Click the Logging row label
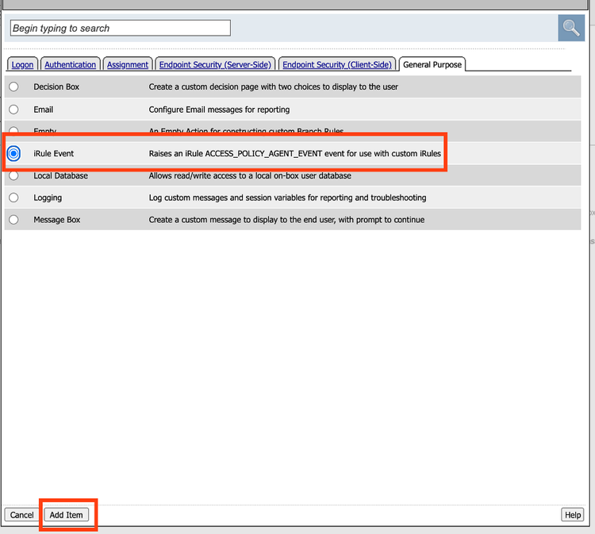 click(x=48, y=198)
